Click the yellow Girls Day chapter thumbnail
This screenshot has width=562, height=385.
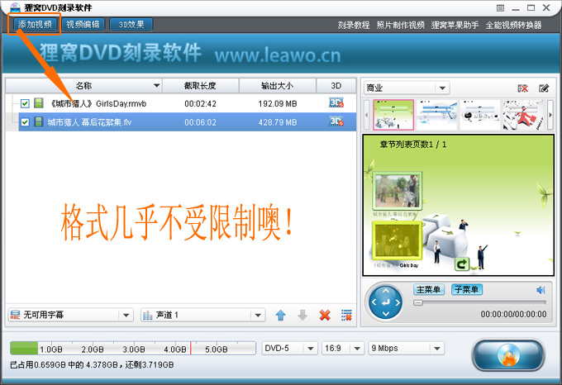[x=398, y=240]
